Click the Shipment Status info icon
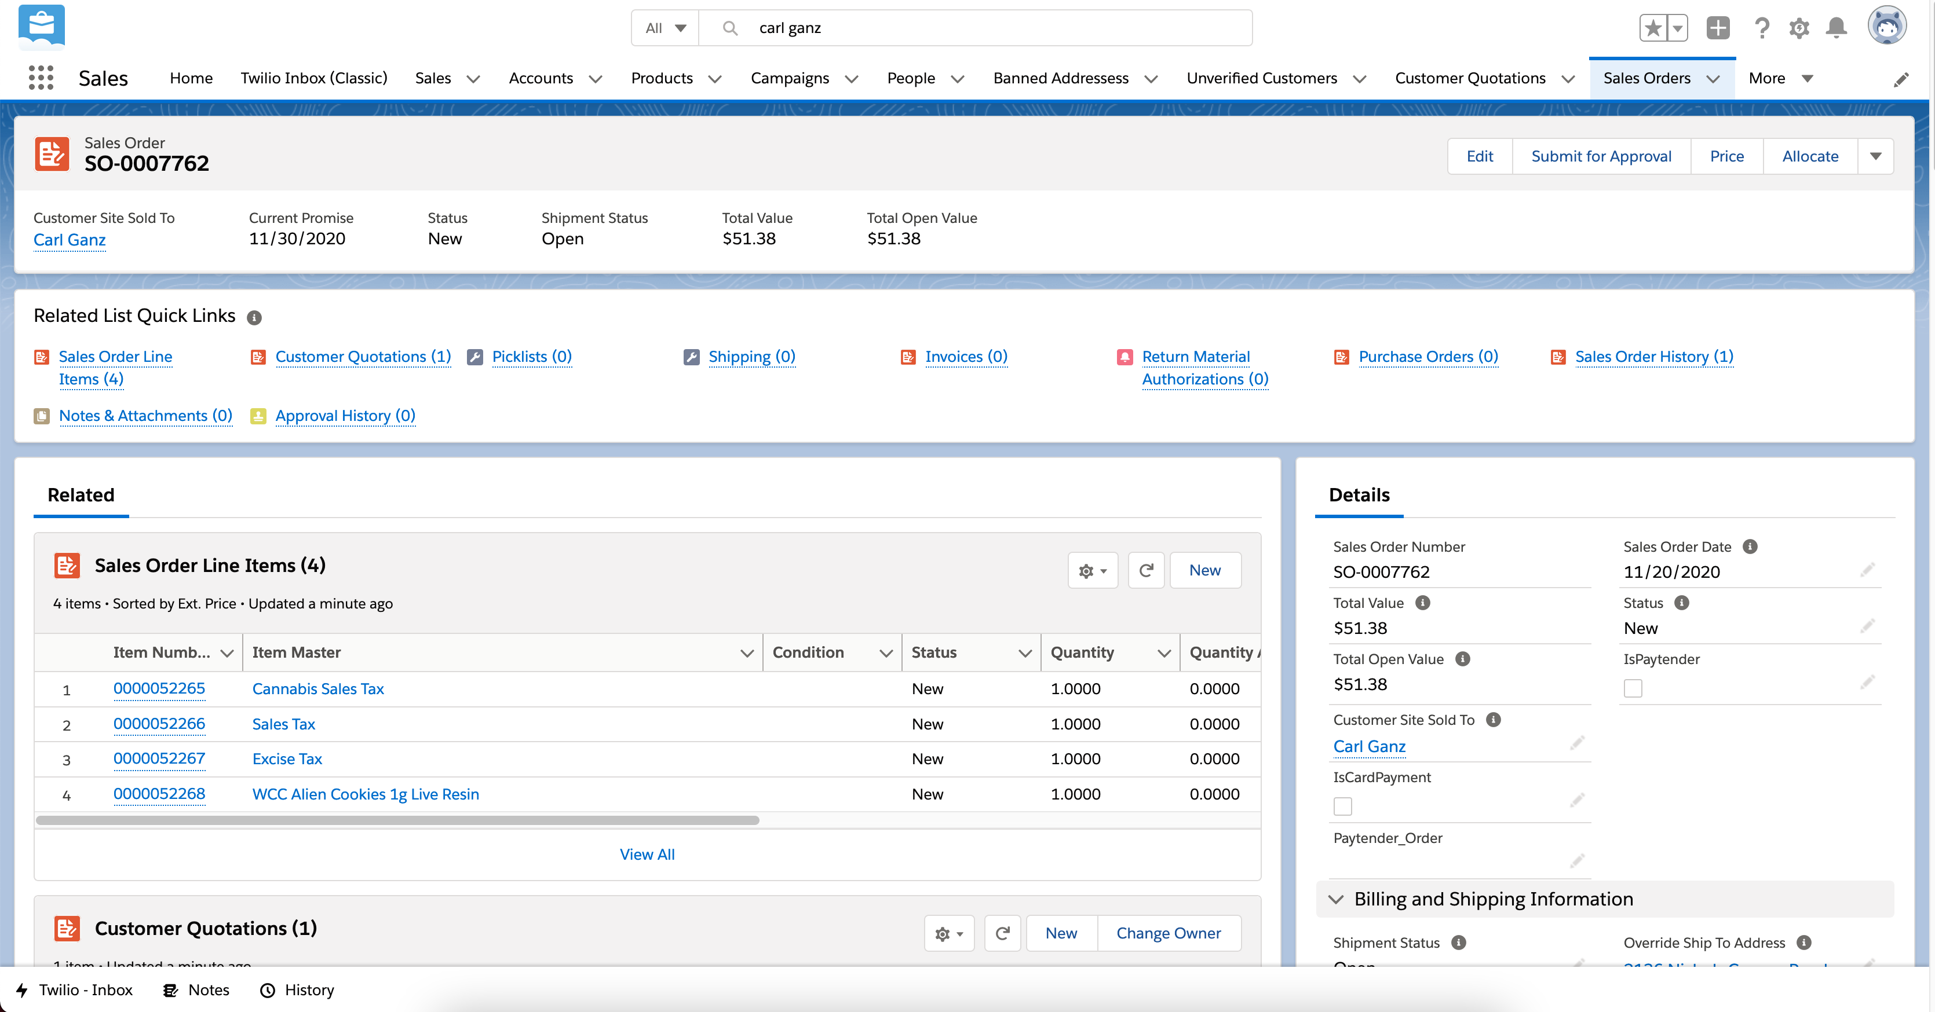The width and height of the screenshot is (1935, 1012). (x=1459, y=943)
